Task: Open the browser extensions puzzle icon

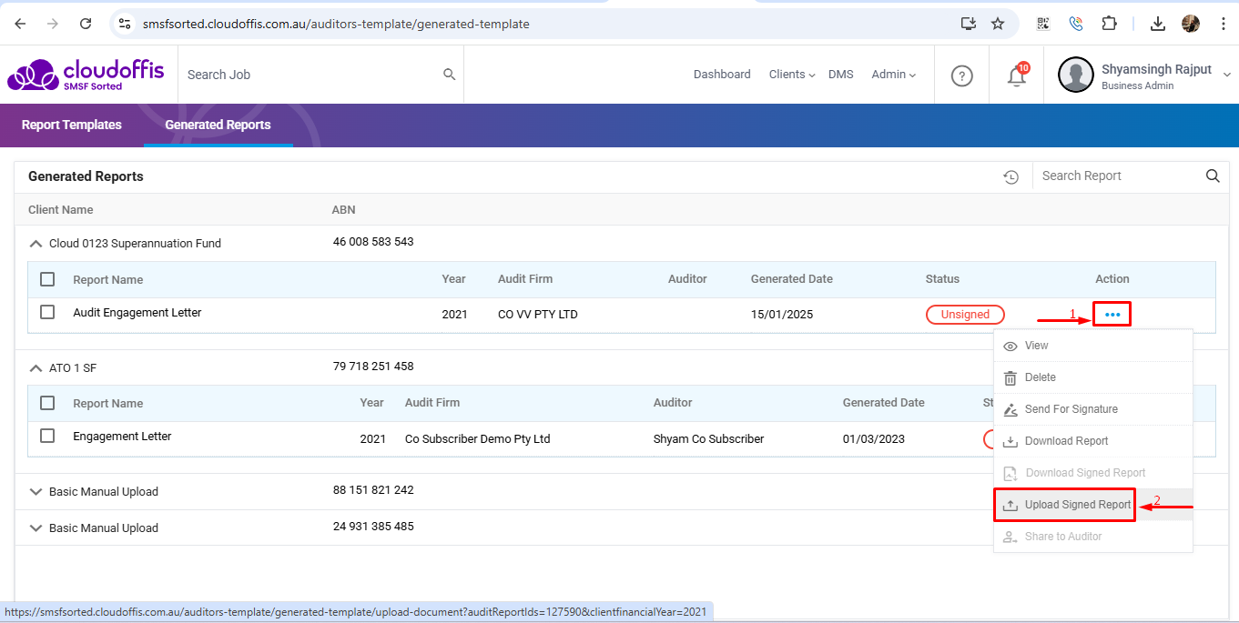Action: pyautogui.click(x=1109, y=24)
